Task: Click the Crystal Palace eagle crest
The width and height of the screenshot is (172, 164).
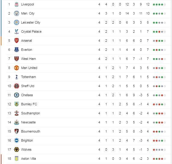Action: 17,31
